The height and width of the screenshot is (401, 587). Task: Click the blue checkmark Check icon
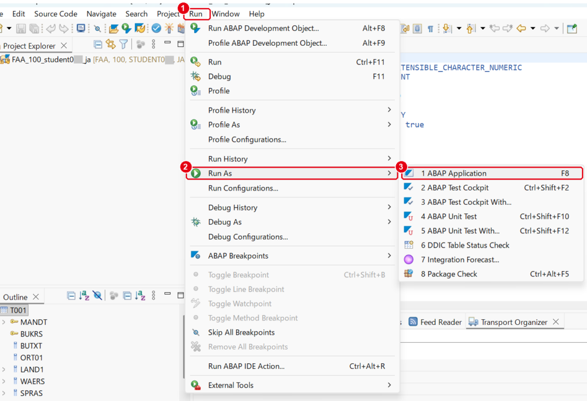156,29
